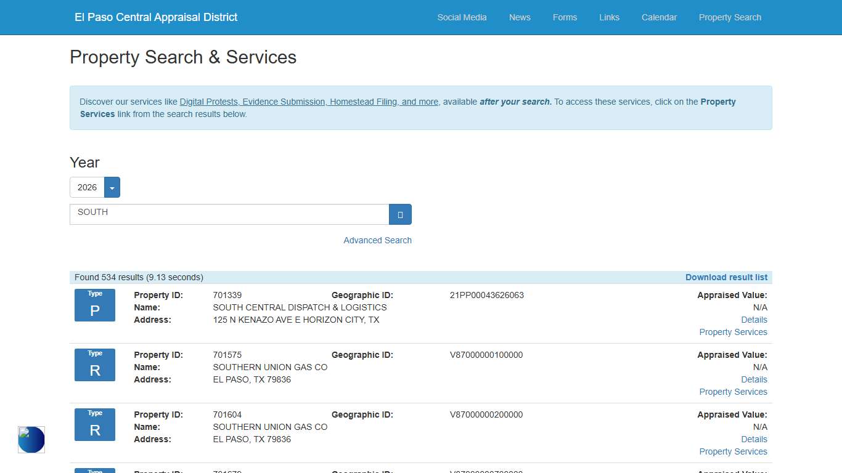Open the Calendar navigation item
This screenshot has height=473, width=842.
click(659, 17)
